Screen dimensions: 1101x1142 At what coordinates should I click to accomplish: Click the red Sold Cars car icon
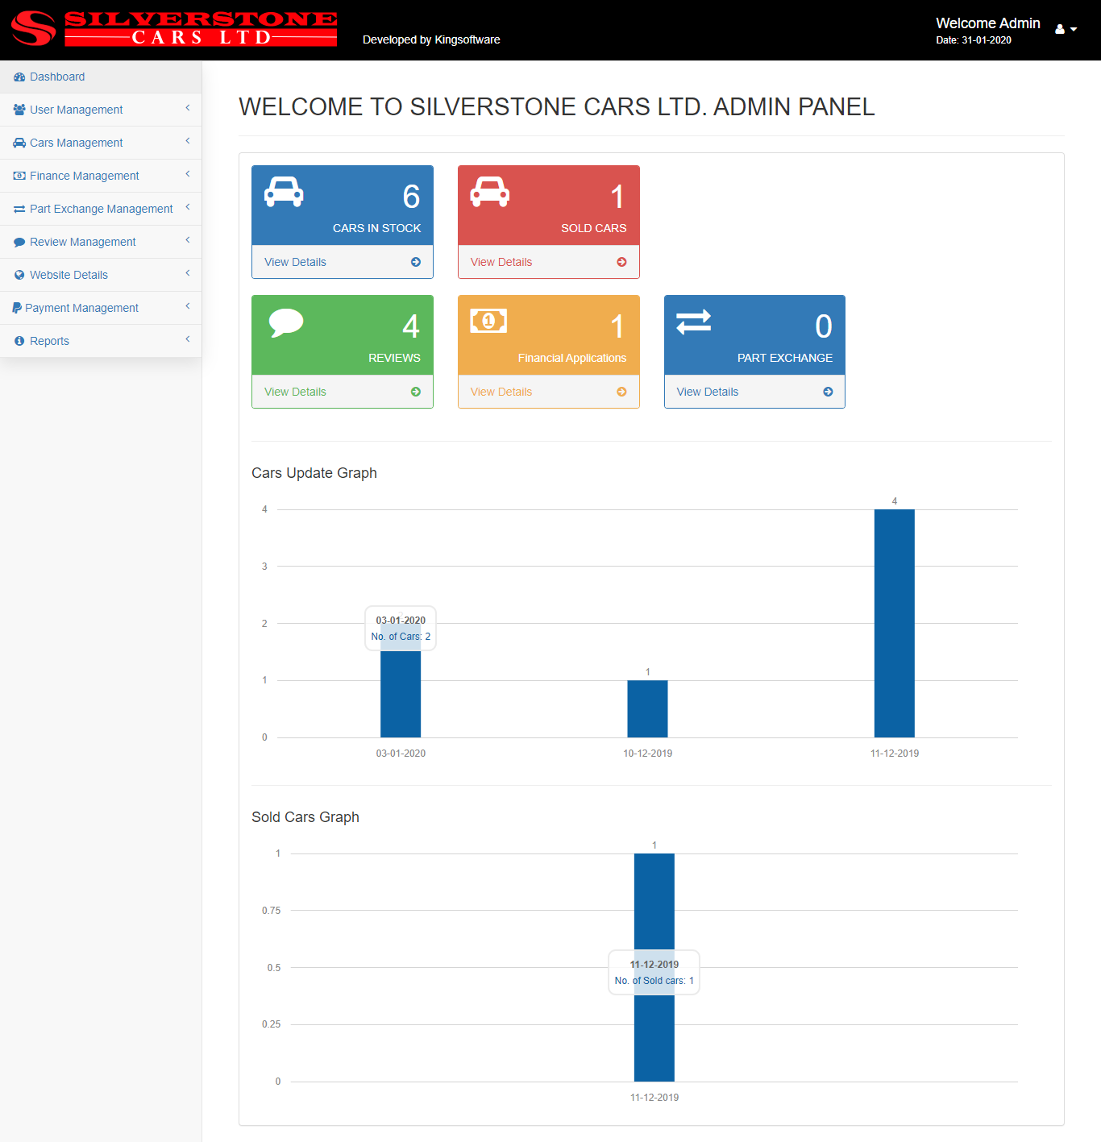click(x=490, y=192)
